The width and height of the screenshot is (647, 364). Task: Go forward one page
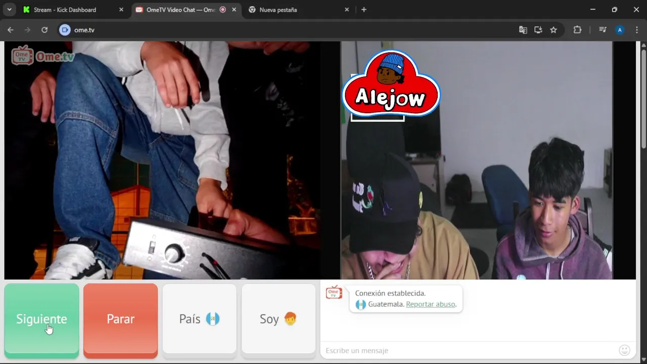click(27, 30)
